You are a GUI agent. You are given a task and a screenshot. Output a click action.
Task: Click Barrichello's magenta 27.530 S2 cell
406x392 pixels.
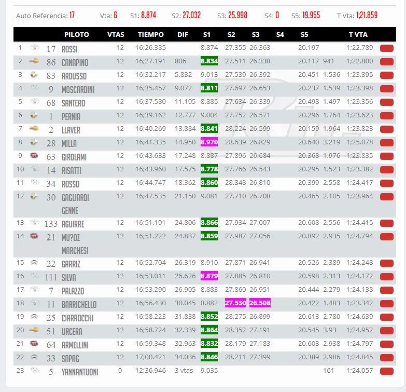(235, 303)
